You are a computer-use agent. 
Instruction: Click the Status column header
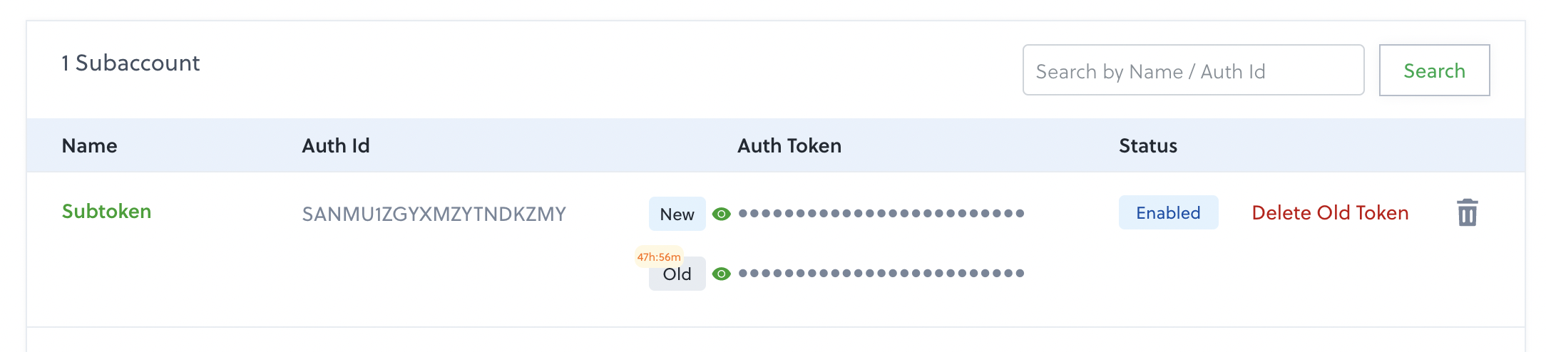click(1147, 145)
